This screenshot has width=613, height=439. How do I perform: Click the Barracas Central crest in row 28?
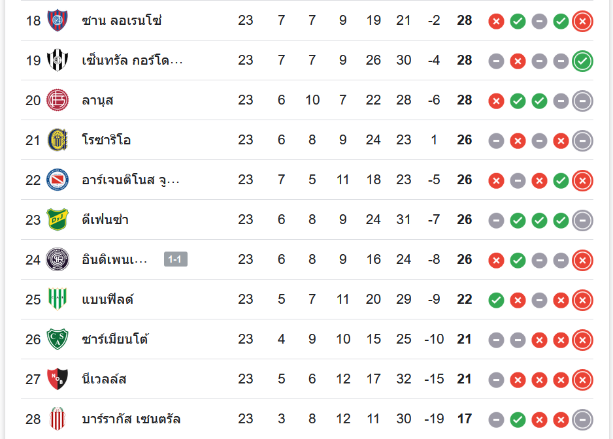(x=57, y=419)
